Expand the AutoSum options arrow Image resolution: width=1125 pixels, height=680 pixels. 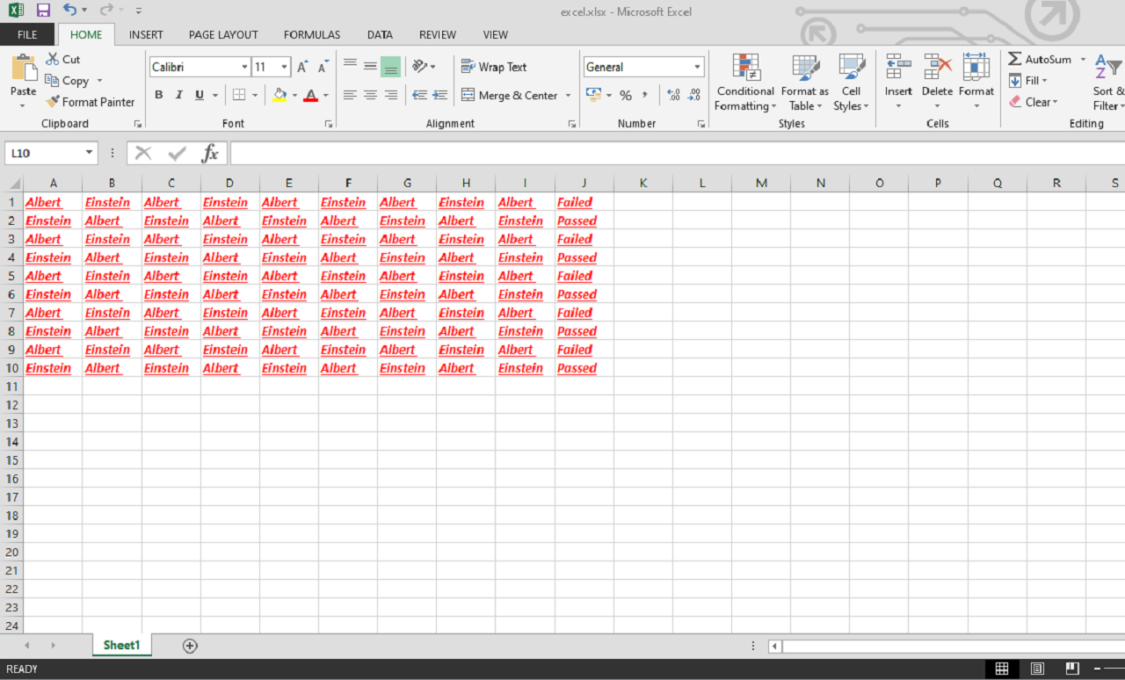[1083, 60]
